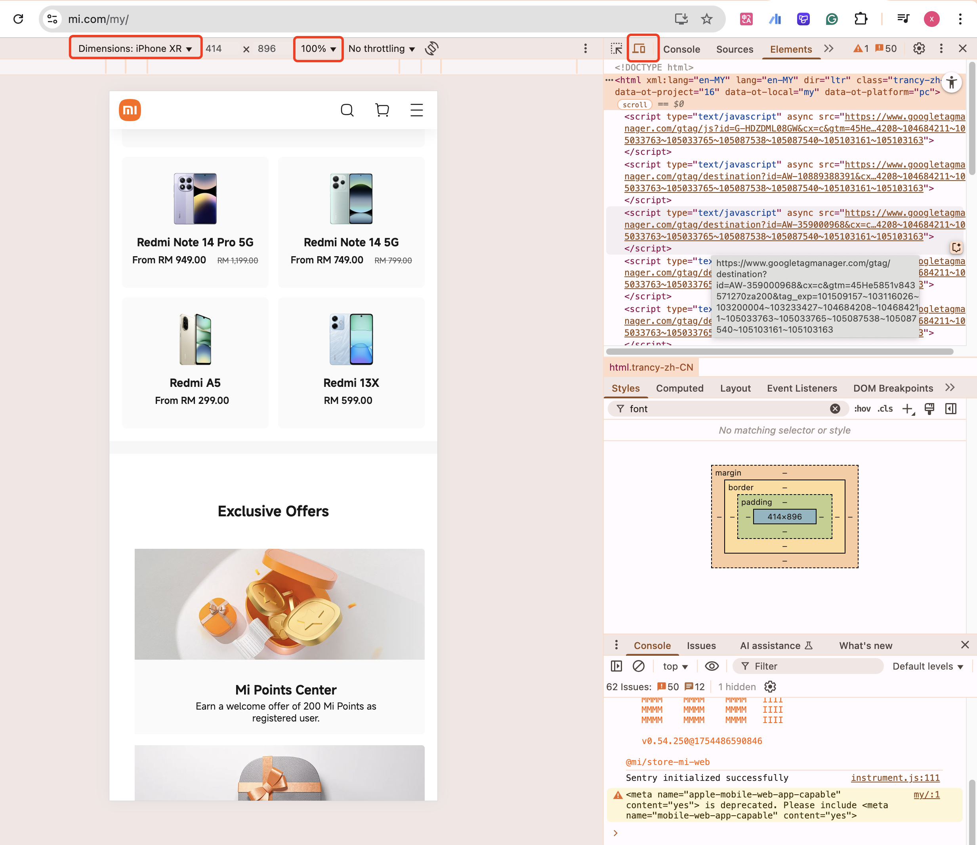Open the Chrome profile avatar
The image size is (977, 845).
pyautogui.click(x=931, y=19)
